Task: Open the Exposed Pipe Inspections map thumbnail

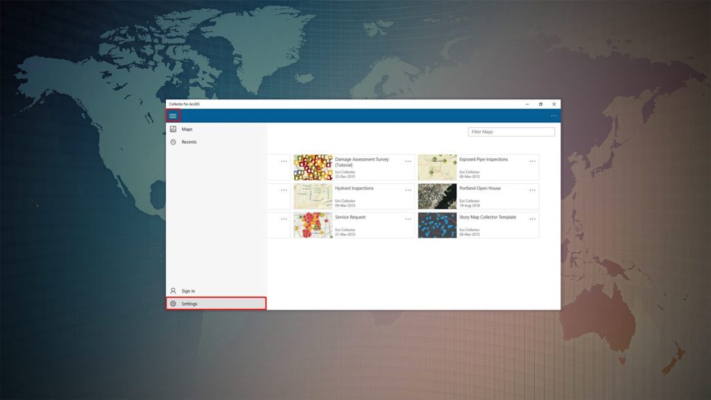Action: click(x=437, y=167)
